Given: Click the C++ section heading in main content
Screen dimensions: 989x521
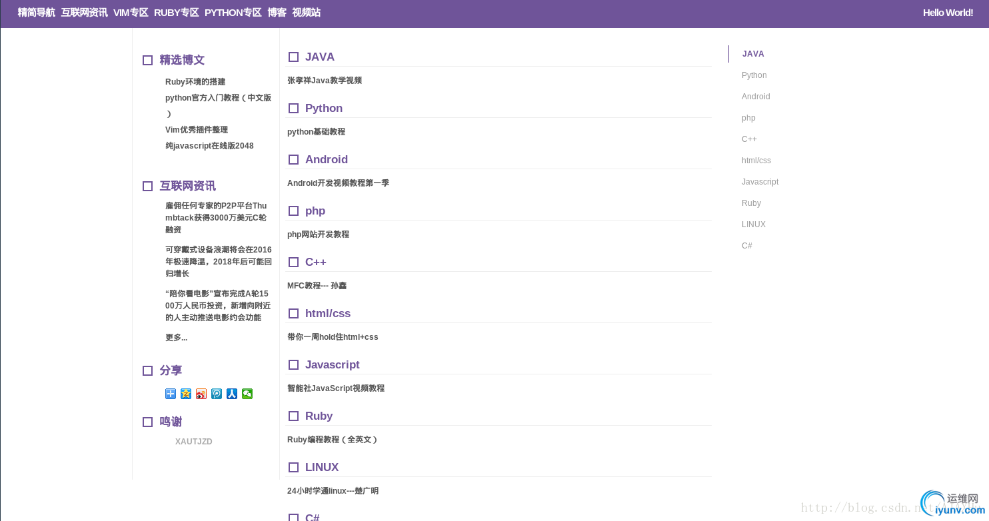Looking at the screenshot, I should click(316, 262).
